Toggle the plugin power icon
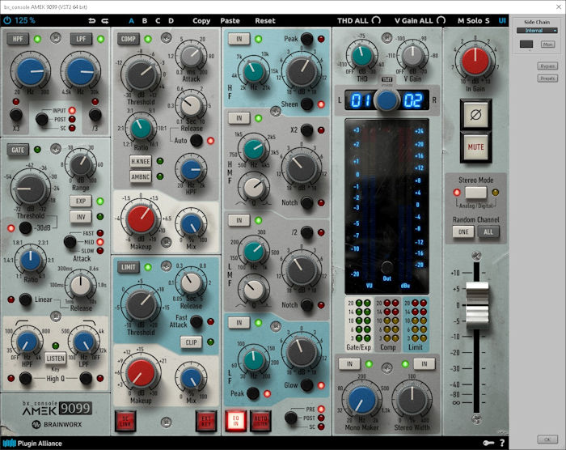 click(x=6, y=20)
